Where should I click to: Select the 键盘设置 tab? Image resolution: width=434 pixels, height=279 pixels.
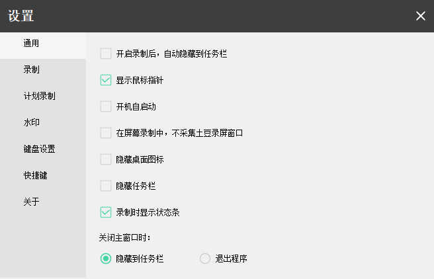(39, 149)
